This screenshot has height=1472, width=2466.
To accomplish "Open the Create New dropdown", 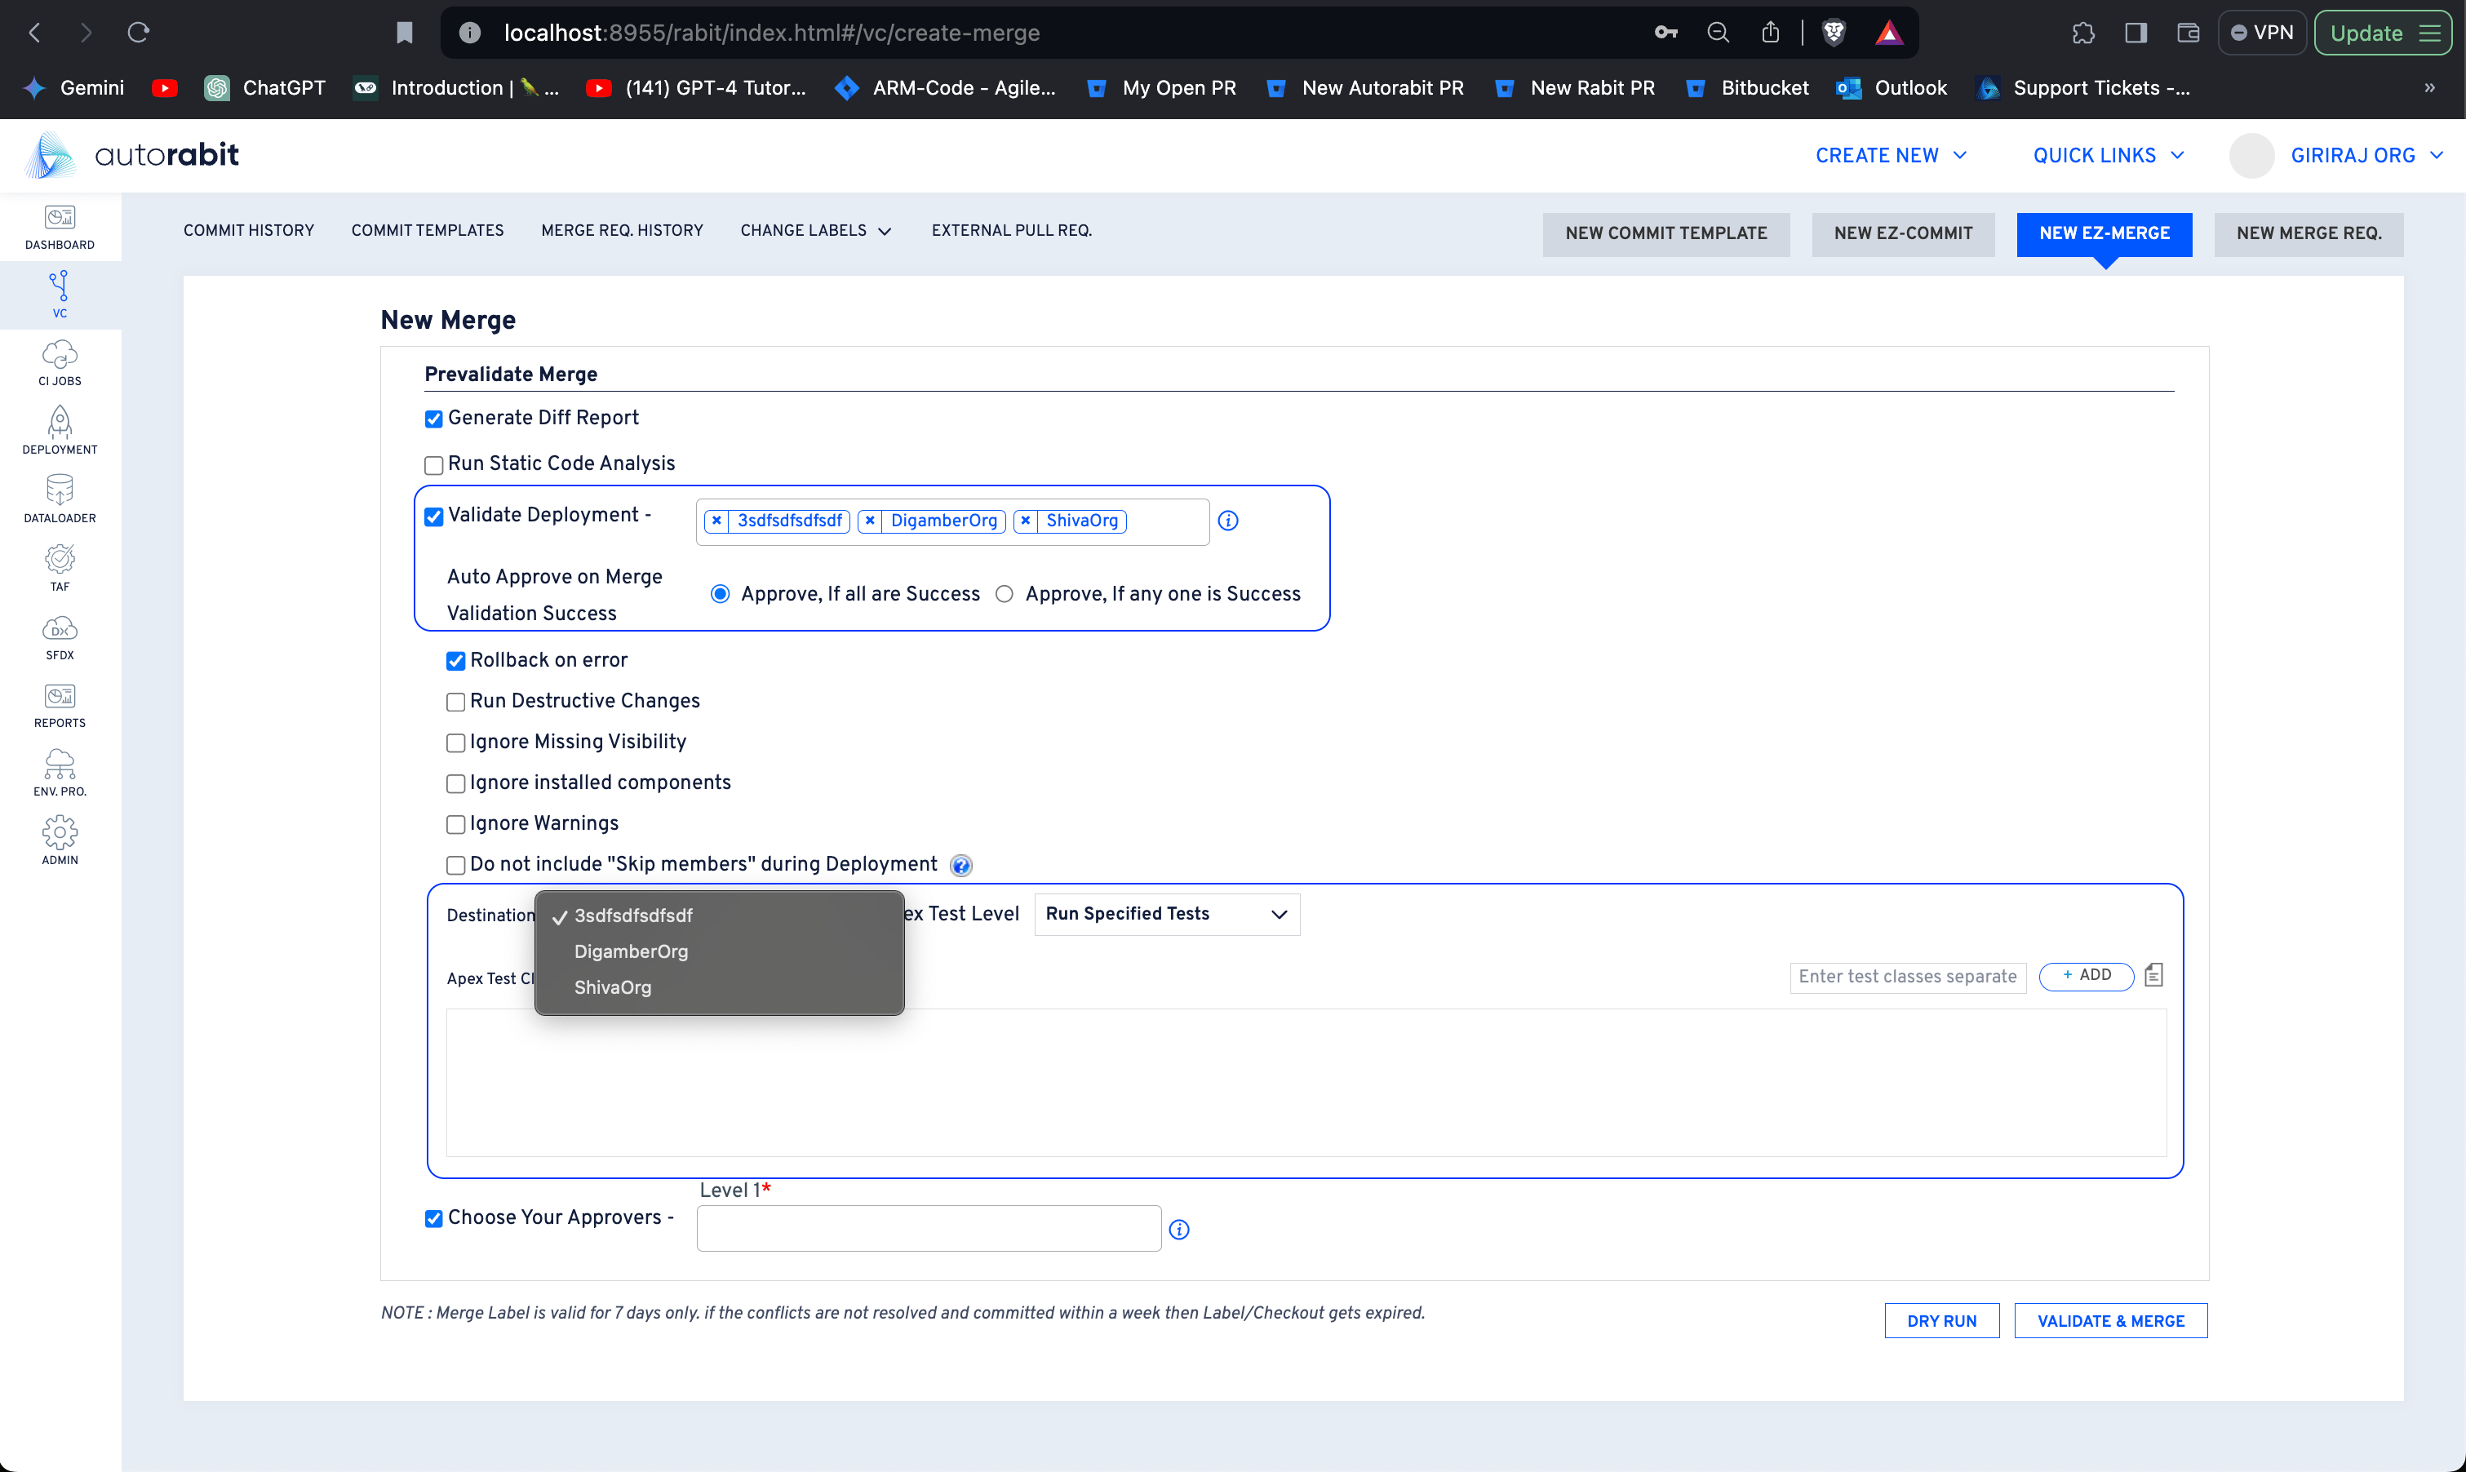I will tap(1891, 156).
